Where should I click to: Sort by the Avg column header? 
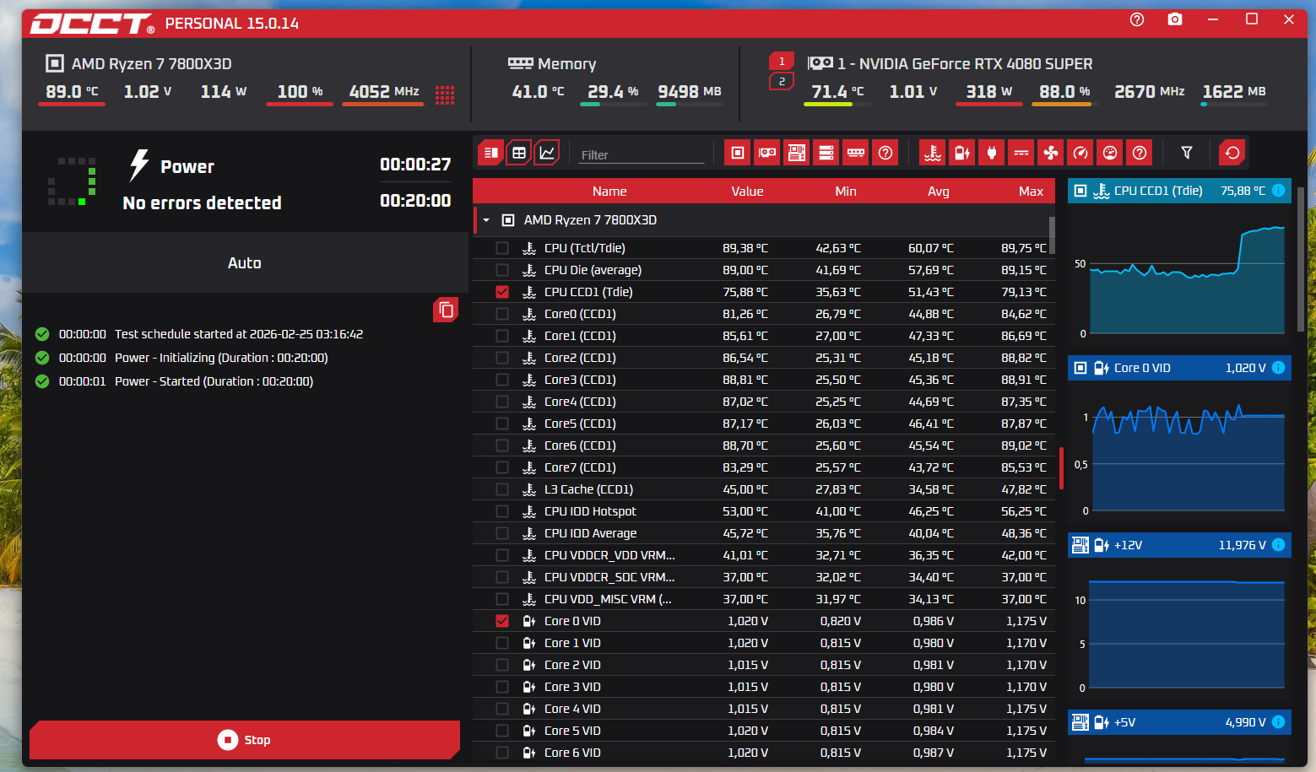point(939,192)
